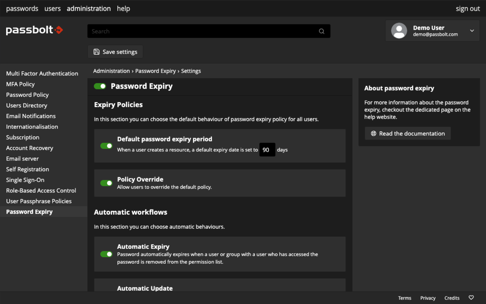Turn off Default password expiry period
The width and height of the screenshot is (486, 304).
tap(106, 146)
